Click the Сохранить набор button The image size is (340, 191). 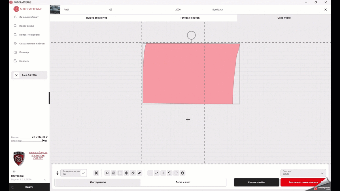click(256, 182)
